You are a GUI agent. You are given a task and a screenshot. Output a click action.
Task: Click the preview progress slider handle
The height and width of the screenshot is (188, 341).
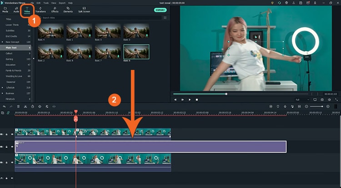point(226,94)
